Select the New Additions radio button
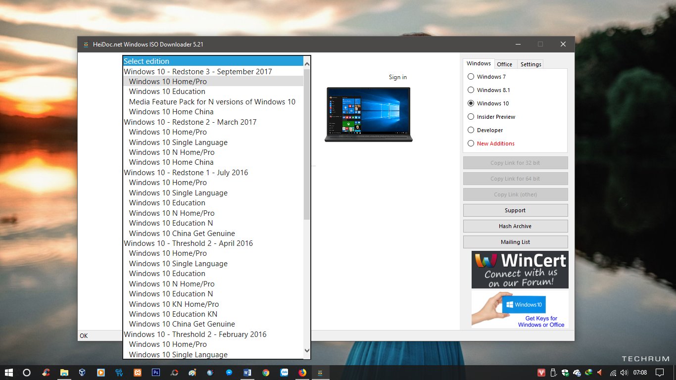 click(491, 143)
